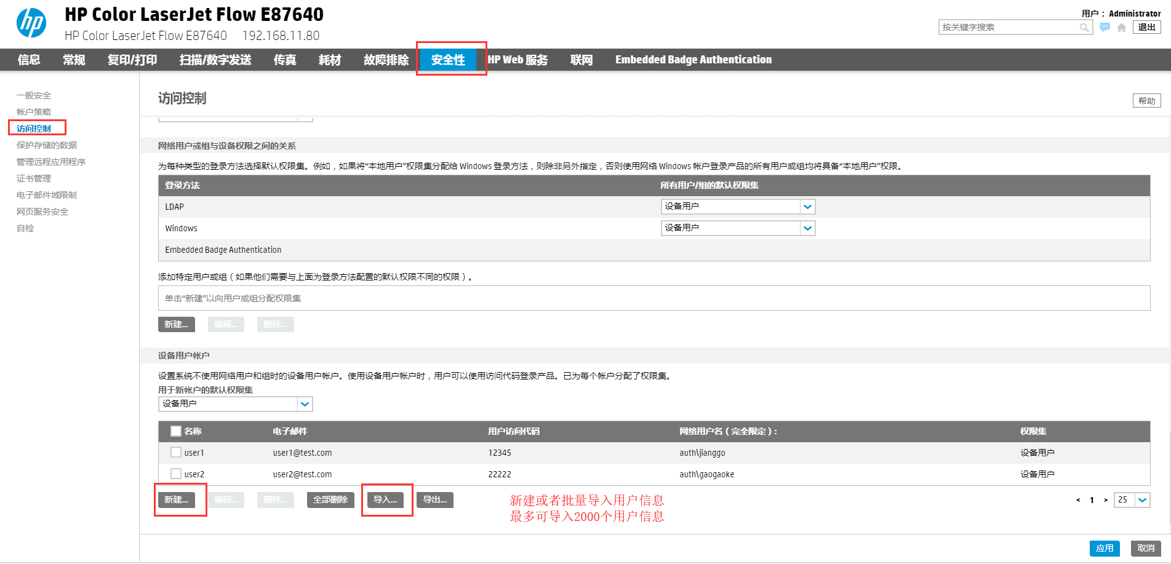Open 证书管理 in the sidebar
The height and width of the screenshot is (564, 1171).
34,178
